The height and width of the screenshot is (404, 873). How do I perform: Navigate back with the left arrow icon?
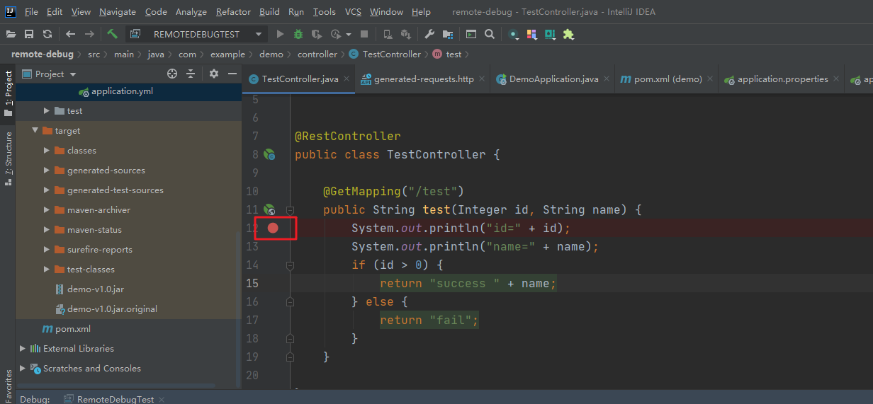(70, 34)
